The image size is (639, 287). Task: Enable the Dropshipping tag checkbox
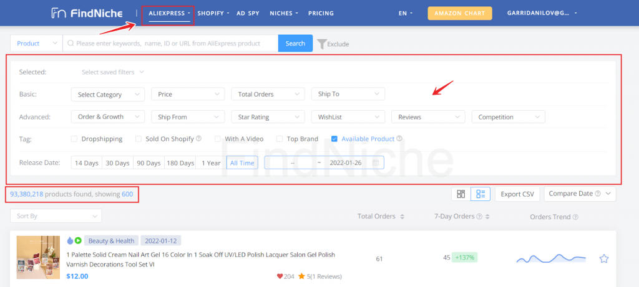point(74,139)
